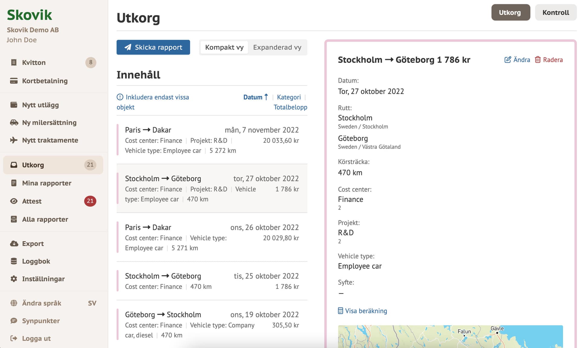579x348 pixels.
Task: Click the Ändra språk globe icon
Action: coord(14,303)
